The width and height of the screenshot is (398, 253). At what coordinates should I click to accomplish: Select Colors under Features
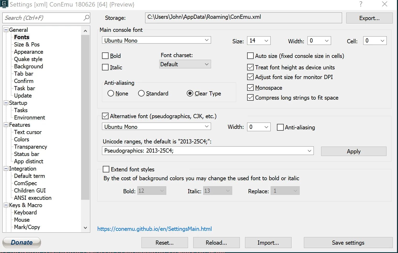[x=21, y=139]
